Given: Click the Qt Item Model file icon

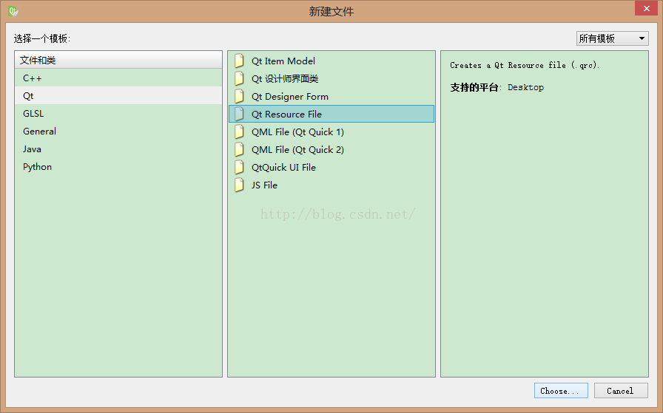Looking at the screenshot, I should (x=239, y=61).
